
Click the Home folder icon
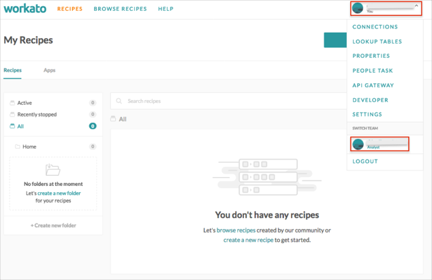(x=18, y=146)
